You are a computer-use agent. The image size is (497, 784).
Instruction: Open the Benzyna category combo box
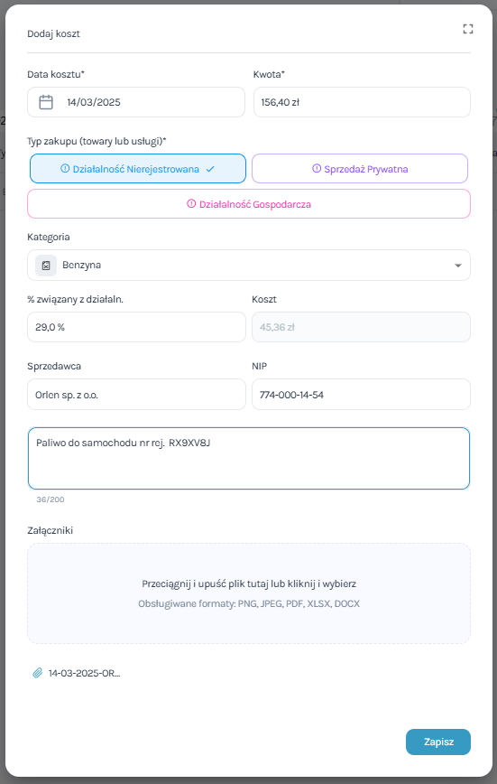[249, 265]
